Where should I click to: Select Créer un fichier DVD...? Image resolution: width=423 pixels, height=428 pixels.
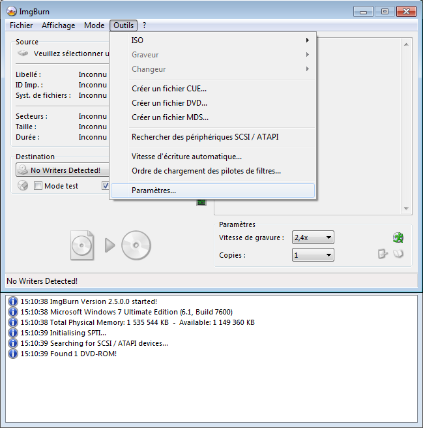point(212,103)
